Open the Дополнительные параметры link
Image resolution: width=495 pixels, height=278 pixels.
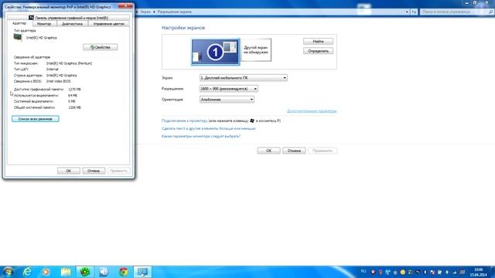pyautogui.click(x=312, y=111)
